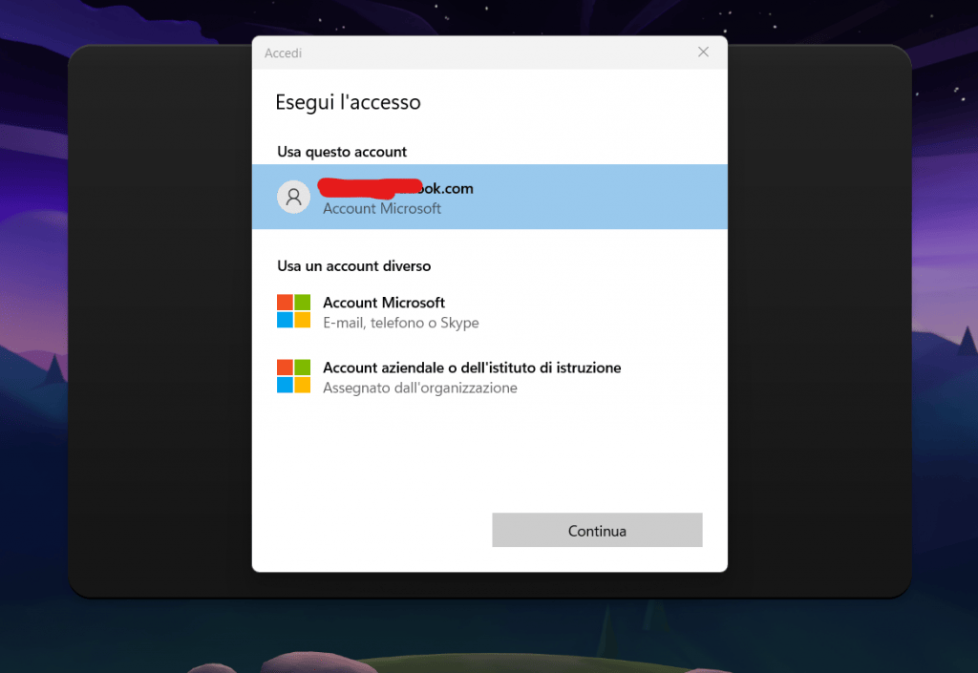Choose 'Account Microsoft' under Usa un account diverso
This screenshot has width=978, height=673.
384,303
